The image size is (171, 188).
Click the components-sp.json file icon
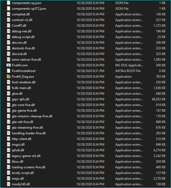pos(9,3)
